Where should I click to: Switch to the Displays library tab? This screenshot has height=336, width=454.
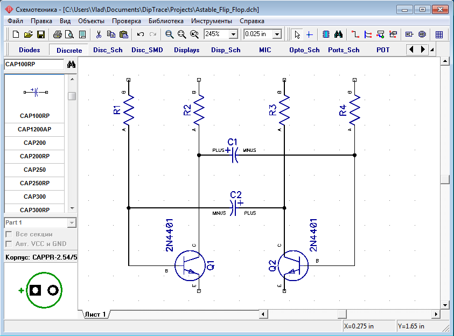(x=187, y=50)
